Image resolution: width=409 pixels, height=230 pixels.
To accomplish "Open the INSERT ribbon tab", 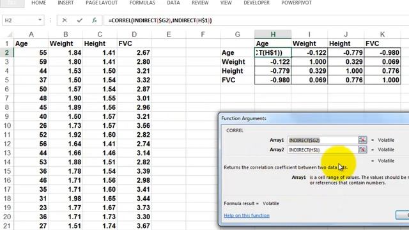I will click(x=65, y=3).
